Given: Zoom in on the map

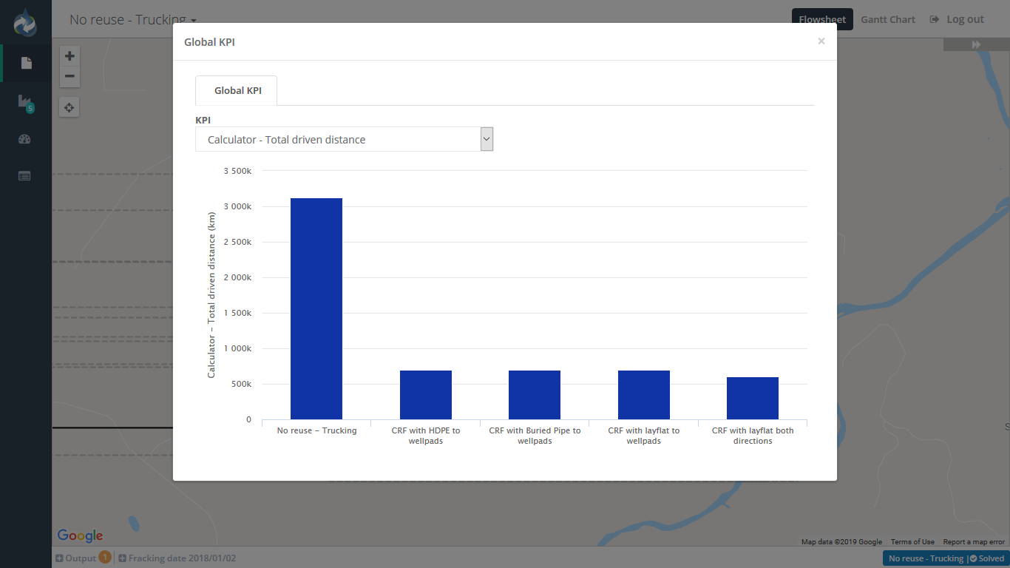Looking at the screenshot, I should coord(70,56).
